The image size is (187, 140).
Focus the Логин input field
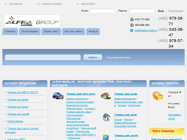(x=102, y=11)
